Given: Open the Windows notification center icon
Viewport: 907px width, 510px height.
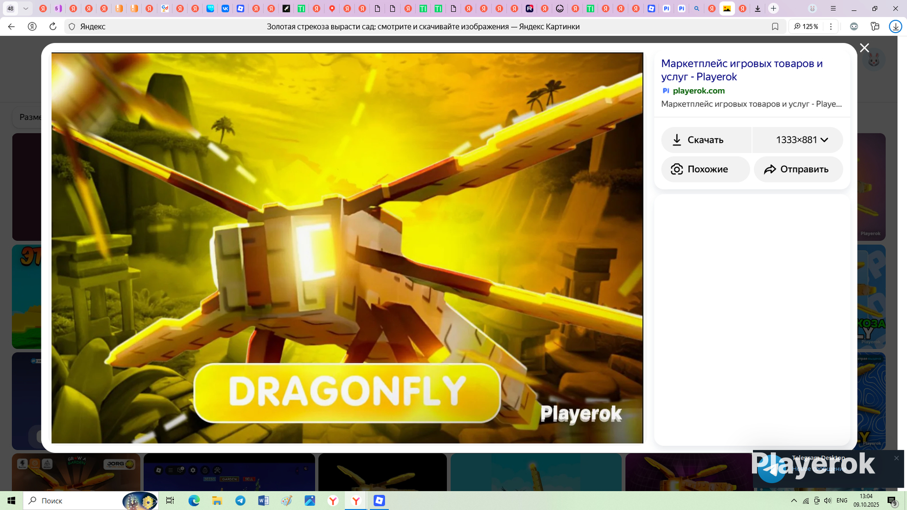Looking at the screenshot, I should [892, 501].
